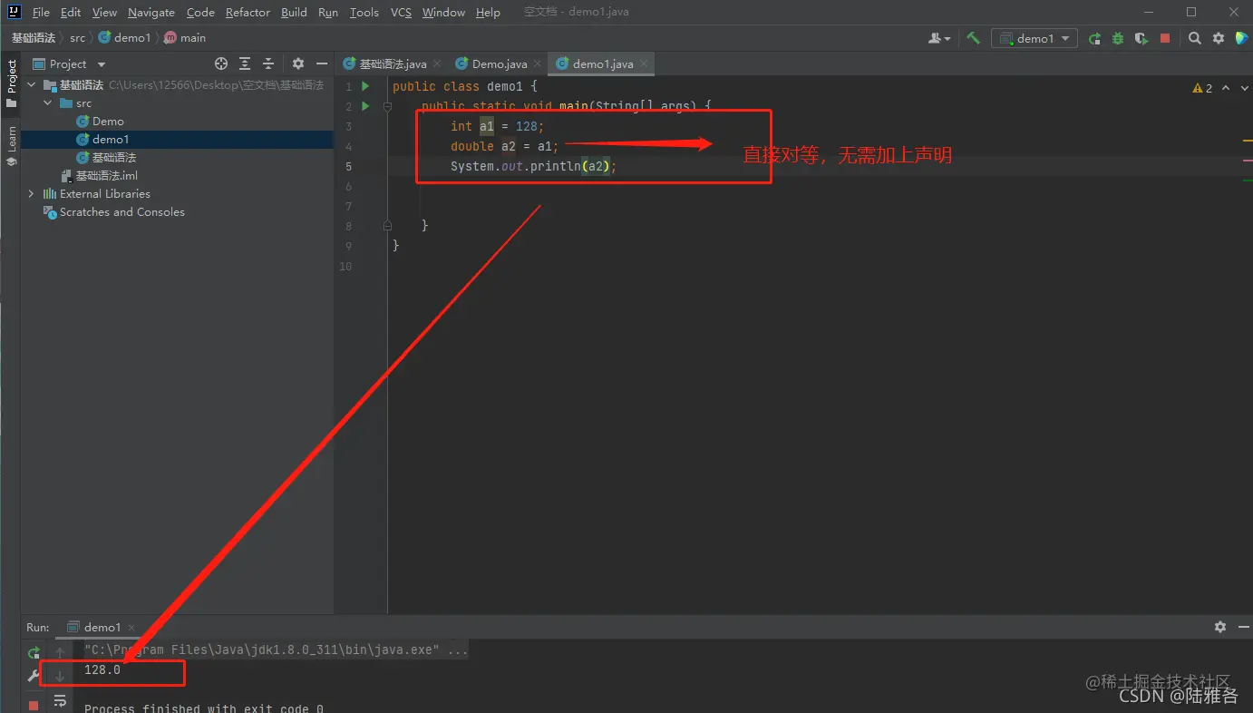Image resolution: width=1253 pixels, height=713 pixels.
Task: Click the Rerun demo1 toolbar icon
Action: [x=1095, y=38]
